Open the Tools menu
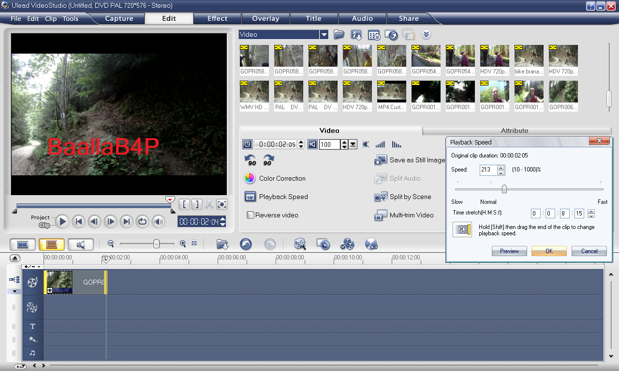 pyautogui.click(x=70, y=19)
